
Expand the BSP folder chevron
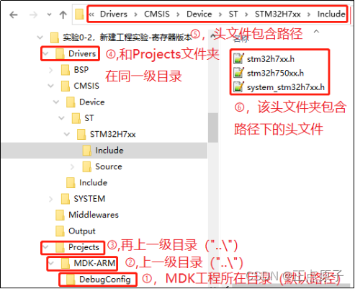[x=50, y=70]
